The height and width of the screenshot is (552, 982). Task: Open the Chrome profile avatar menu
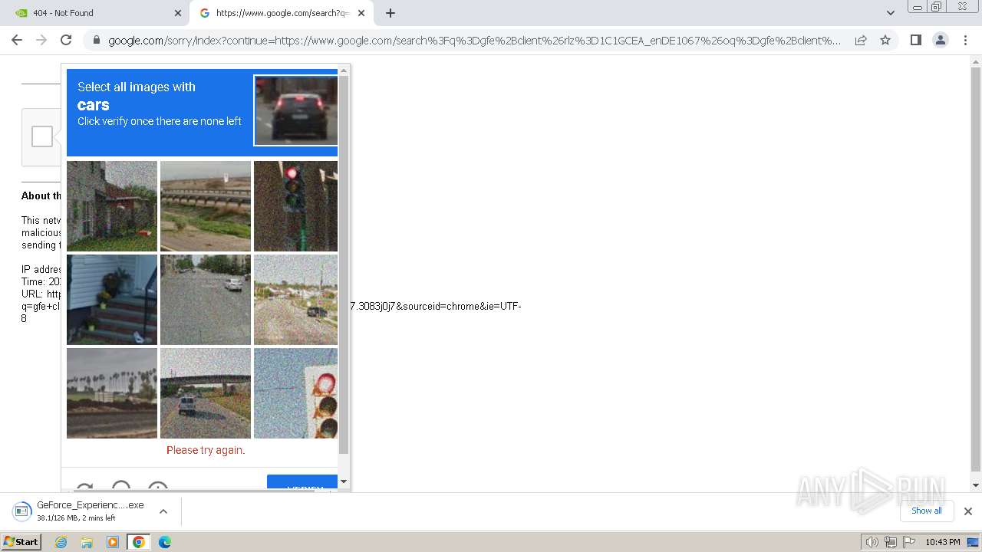click(941, 40)
